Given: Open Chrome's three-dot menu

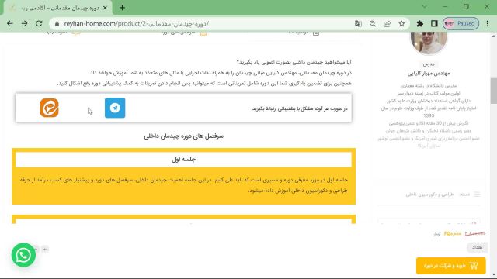Looking at the screenshot, I should point(488,24).
